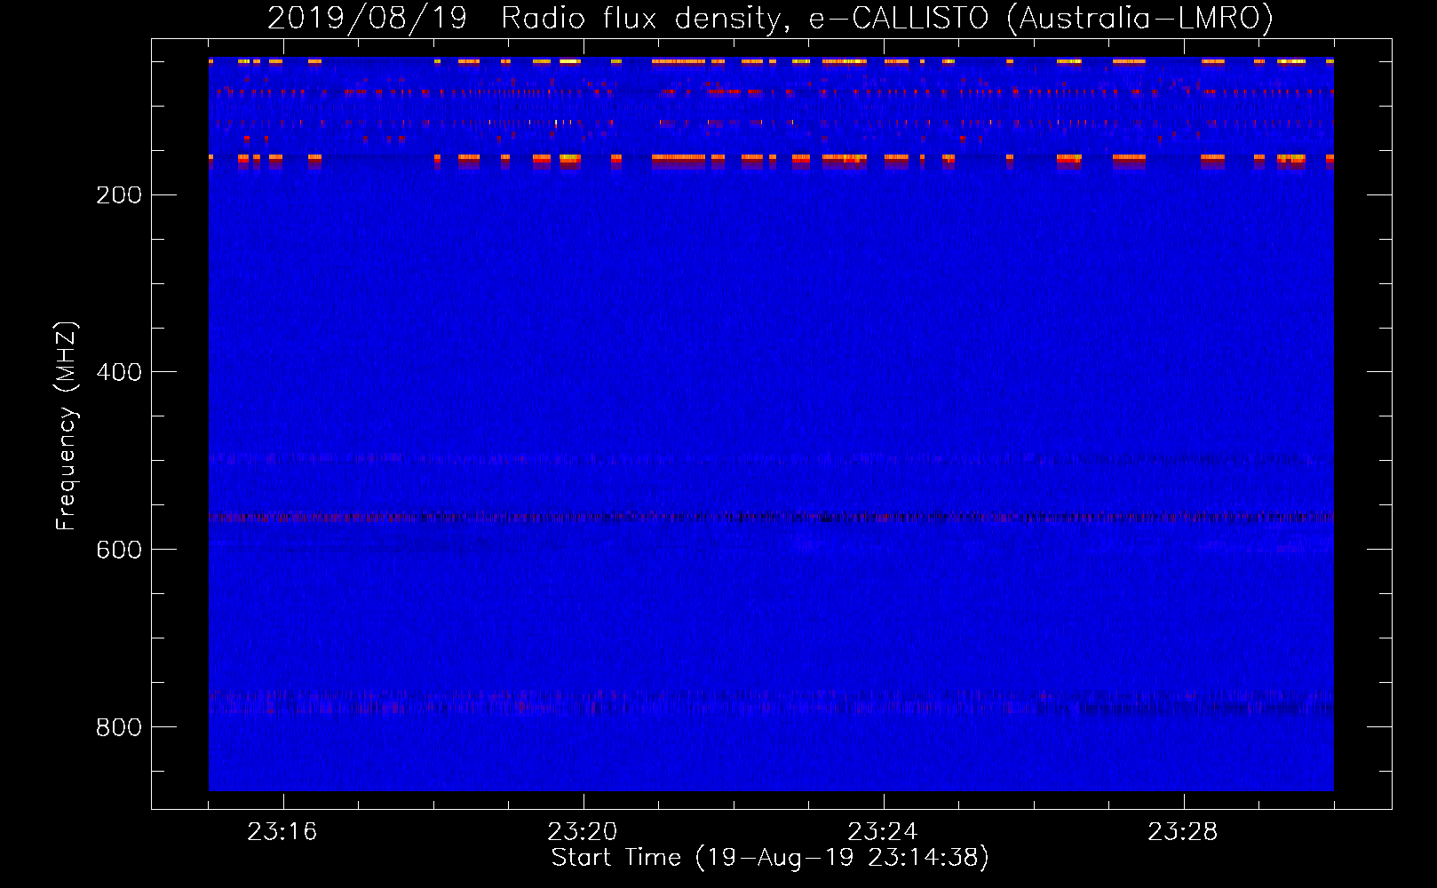Image resolution: width=1437 pixels, height=888 pixels.
Task: Click the 2019/08/19 date in the title
Action: pos(367,19)
